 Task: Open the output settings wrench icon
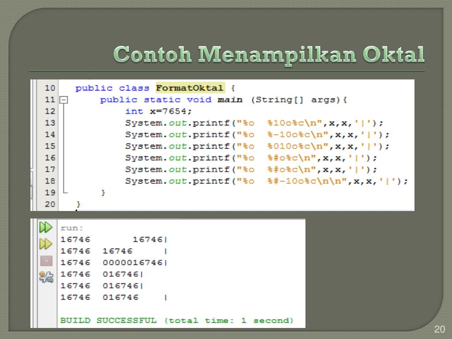(46, 277)
